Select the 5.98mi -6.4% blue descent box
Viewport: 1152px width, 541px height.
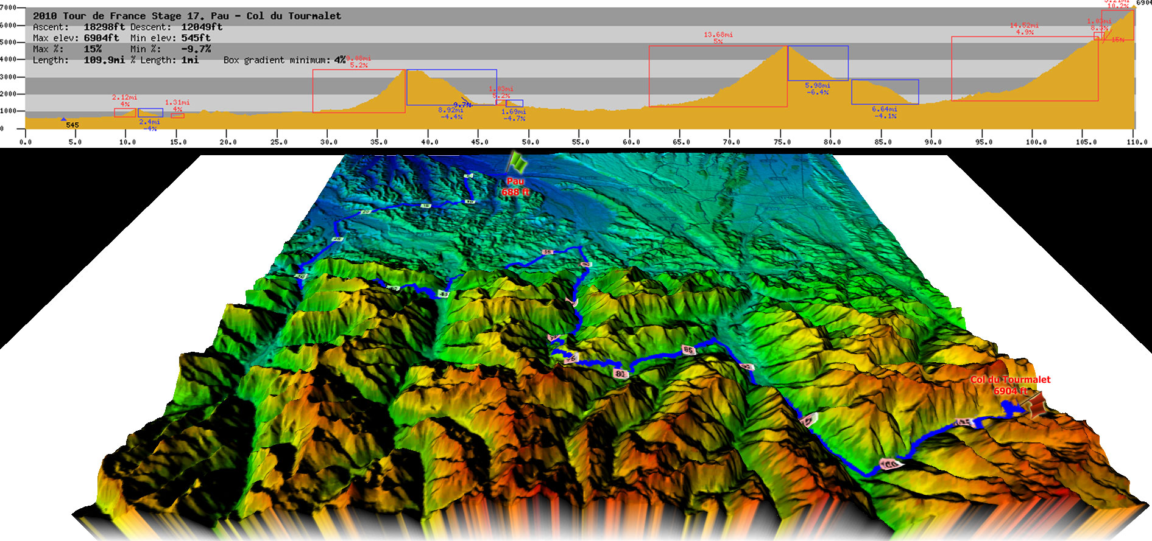818,63
